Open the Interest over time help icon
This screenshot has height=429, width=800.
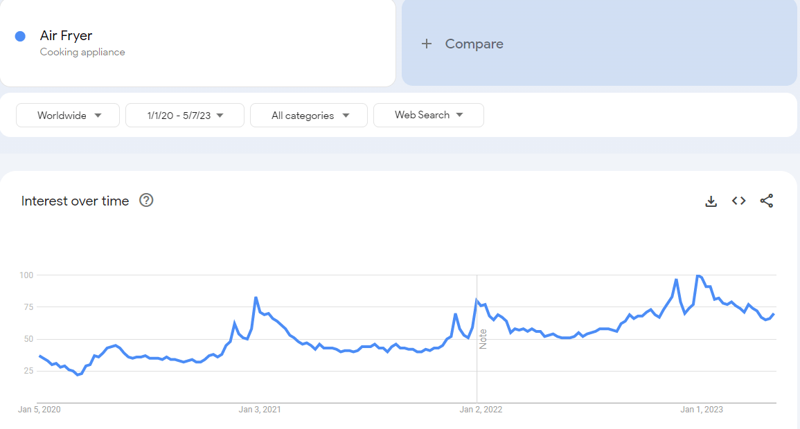coord(146,201)
